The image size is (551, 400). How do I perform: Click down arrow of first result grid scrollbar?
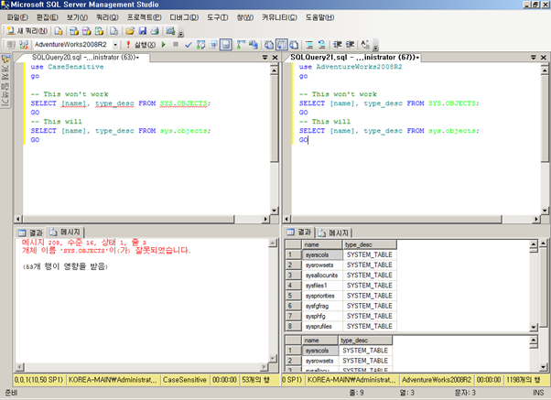pos(534,328)
